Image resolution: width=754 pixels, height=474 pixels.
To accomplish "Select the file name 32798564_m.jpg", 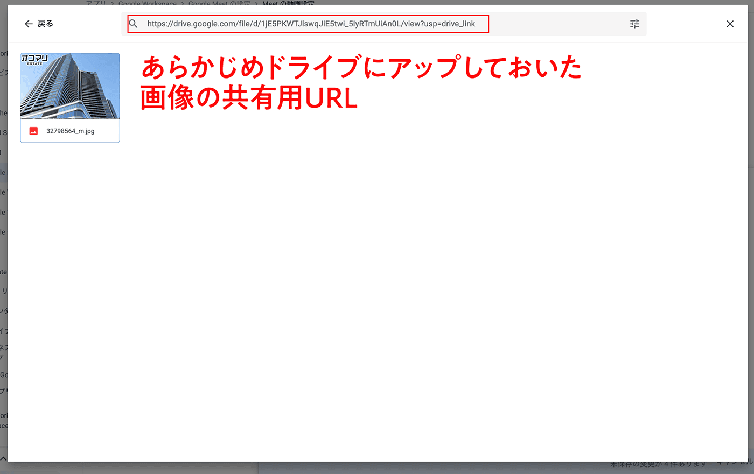I will [70, 131].
